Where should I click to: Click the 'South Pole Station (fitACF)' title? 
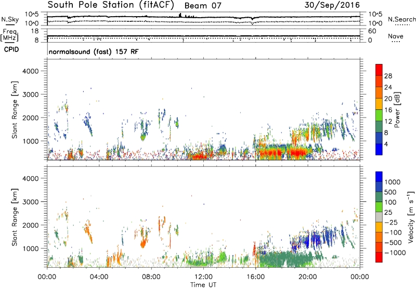coord(111,5)
